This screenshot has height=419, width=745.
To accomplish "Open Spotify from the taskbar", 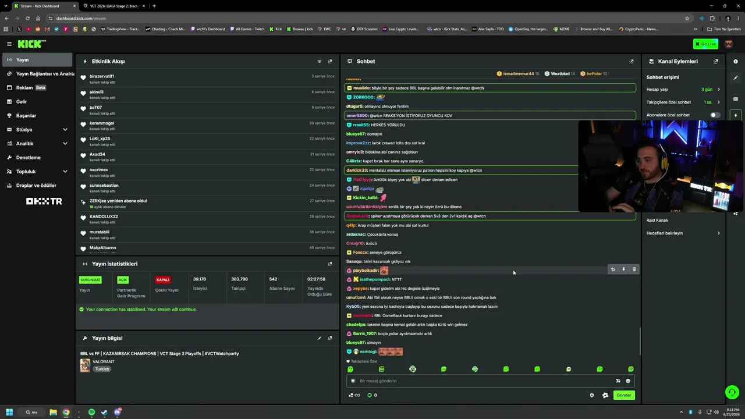I will 91,412.
